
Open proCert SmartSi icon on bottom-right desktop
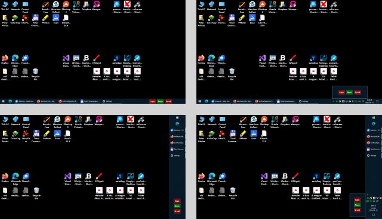click(337, 179)
